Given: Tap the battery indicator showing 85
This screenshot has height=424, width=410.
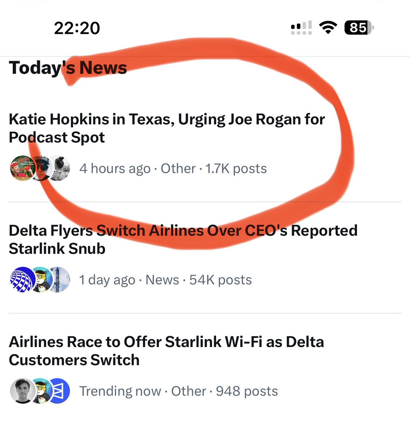Looking at the screenshot, I should pos(359,27).
